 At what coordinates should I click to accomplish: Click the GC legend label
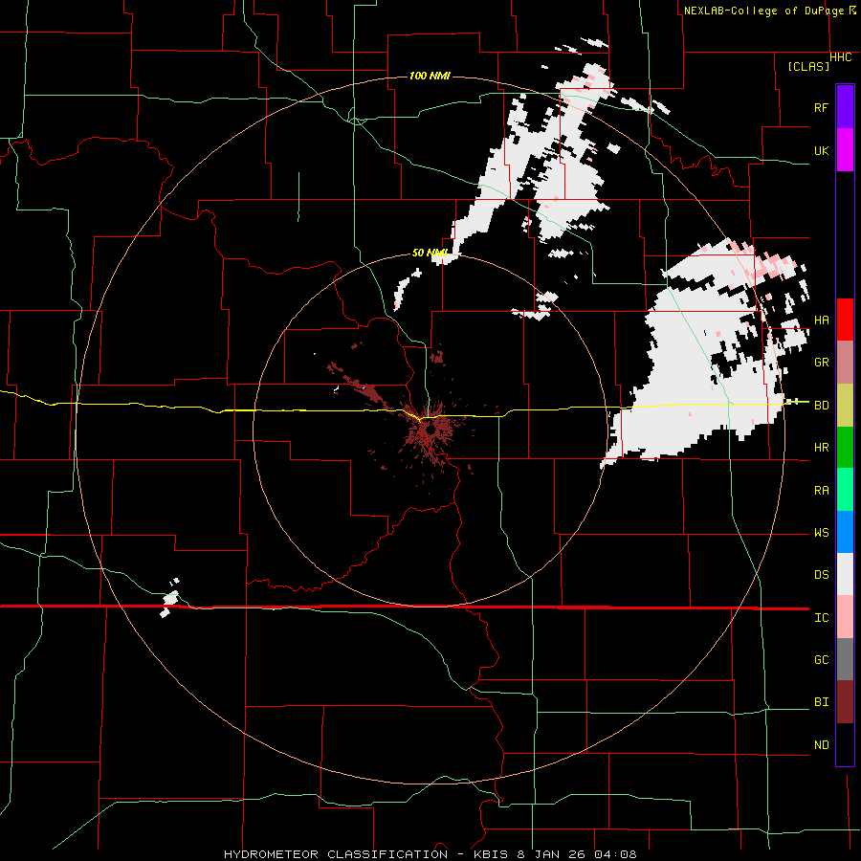tap(821, 659)
